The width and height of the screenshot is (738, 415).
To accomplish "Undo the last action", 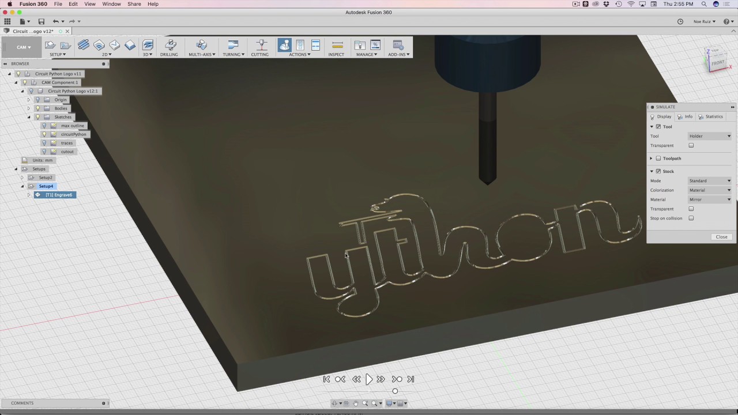I will [55, 21].
